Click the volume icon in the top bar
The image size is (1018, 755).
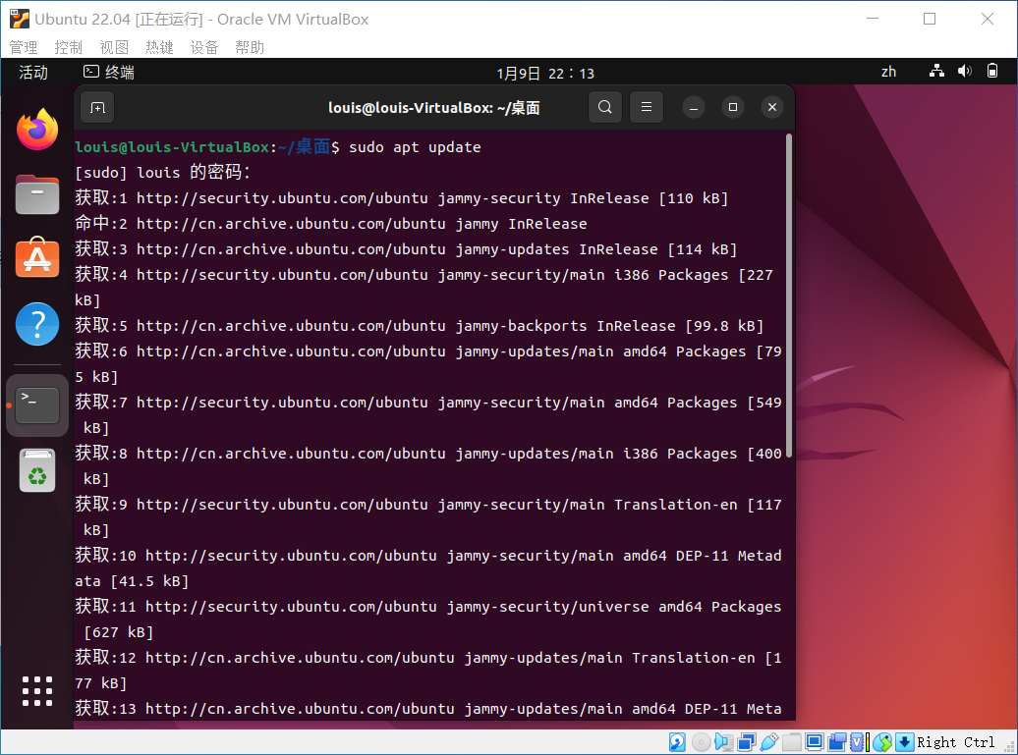[x=965, y=72]
